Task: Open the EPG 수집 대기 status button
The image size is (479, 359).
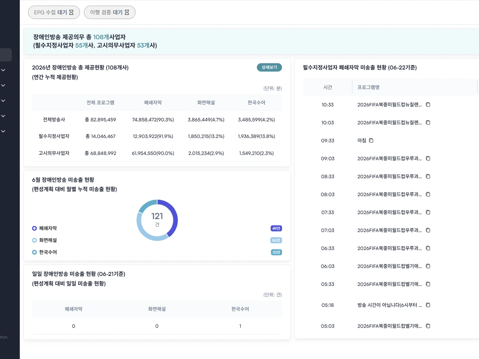Action: tap(54, 12)
